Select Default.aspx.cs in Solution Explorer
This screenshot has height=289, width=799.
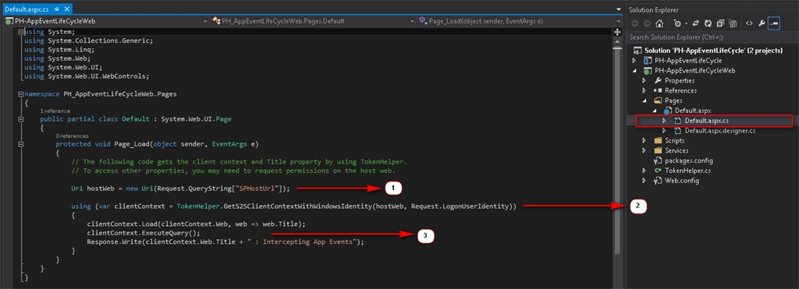pyautogui.click(x=707, y=121)
